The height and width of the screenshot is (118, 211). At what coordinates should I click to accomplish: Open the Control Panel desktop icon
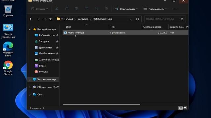coord(8,31)
